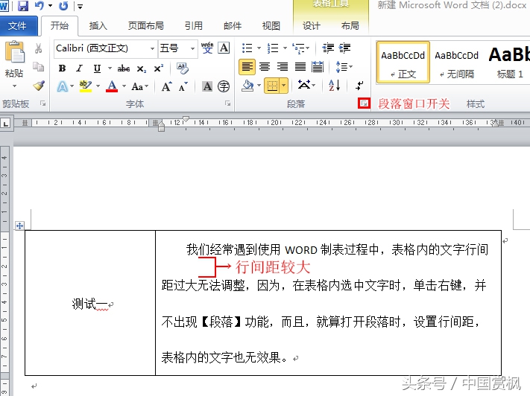Image resolution: width=530 pixels, height=396 pixels.
Task: Click the phonetic guide wén icon
Action: click(x=207, y=48)
